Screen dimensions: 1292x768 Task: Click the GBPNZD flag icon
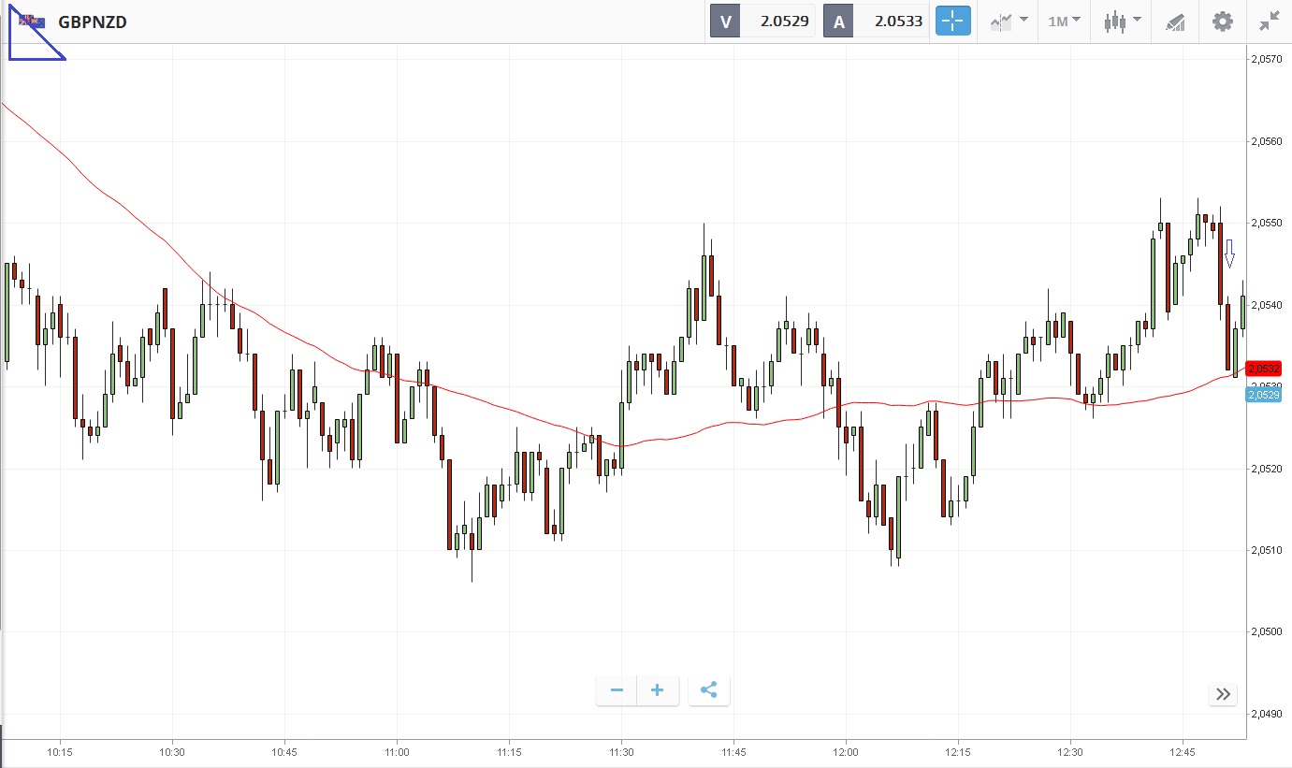tap(32, 22)
